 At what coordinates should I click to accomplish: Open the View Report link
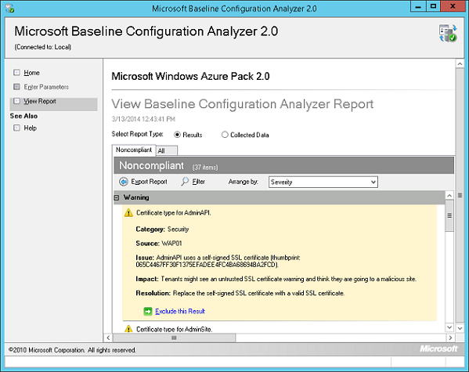tap(40, 101)
